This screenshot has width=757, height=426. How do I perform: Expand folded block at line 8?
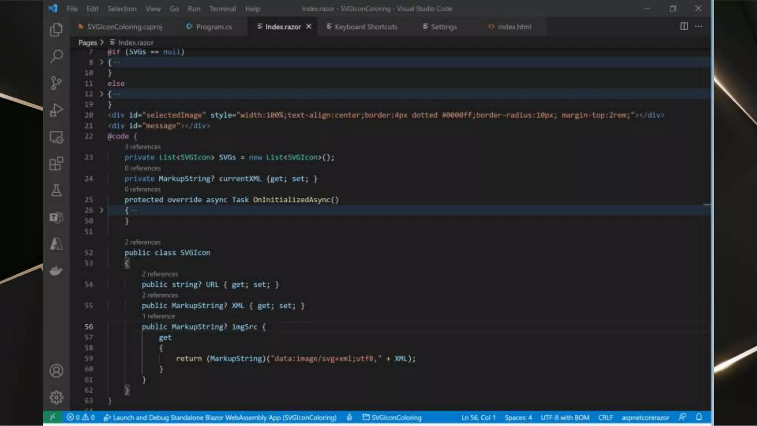click(101, 62)
